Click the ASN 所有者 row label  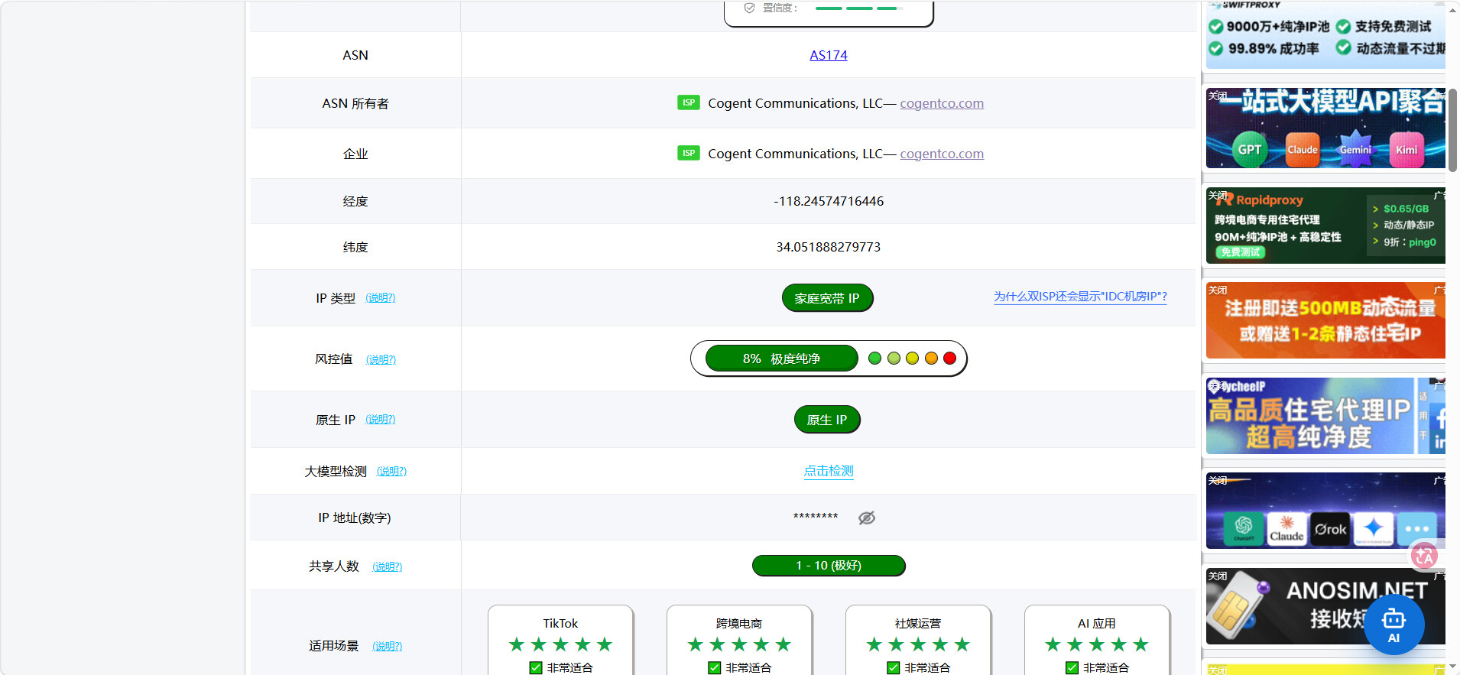tap(355, 103)
